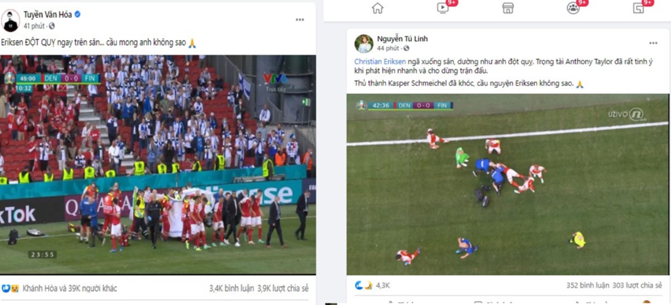View the 3,4K bình luận comments
This screenshot has width=671, height=305.
pyautogui.click(x=231, y=288)
